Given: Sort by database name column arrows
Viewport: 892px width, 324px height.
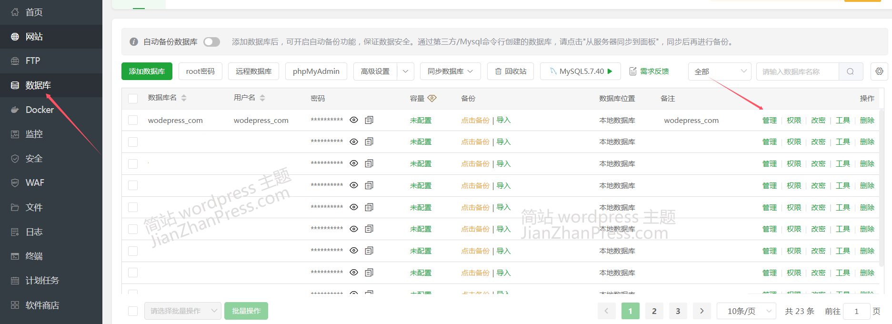Looking at the screenshot, I should tap(184, 98).
